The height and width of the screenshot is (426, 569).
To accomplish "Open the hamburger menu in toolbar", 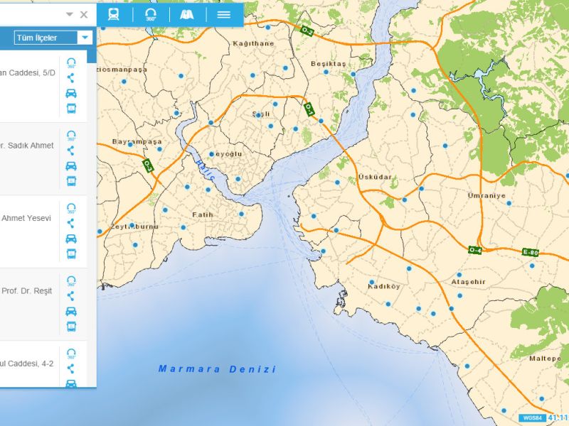I will click(x=224, y=13).
